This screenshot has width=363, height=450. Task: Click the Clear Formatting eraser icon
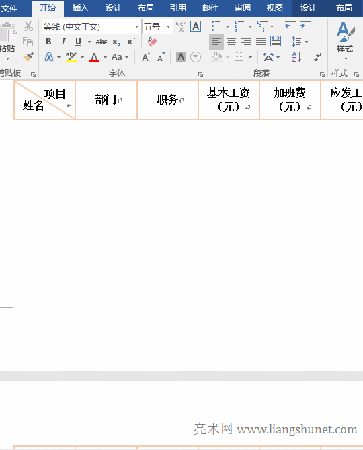click(152, 42)
